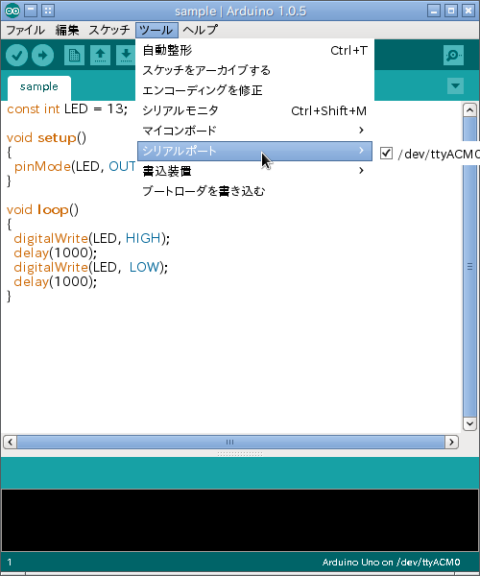The height and width of the screenshot is (576, 480).
Task: Open the Serial Monitor magnifier icon
Action: point(453,56)
